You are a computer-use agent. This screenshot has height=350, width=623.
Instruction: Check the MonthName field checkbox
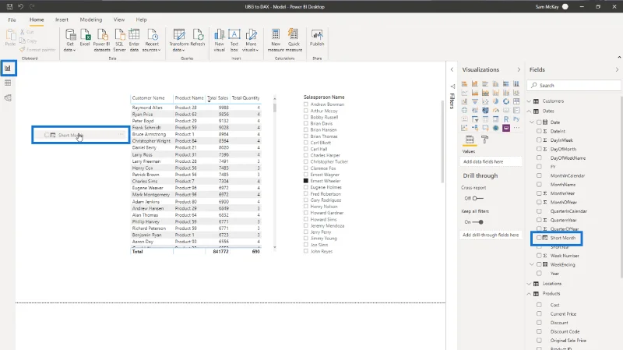(x=539, y=185)
